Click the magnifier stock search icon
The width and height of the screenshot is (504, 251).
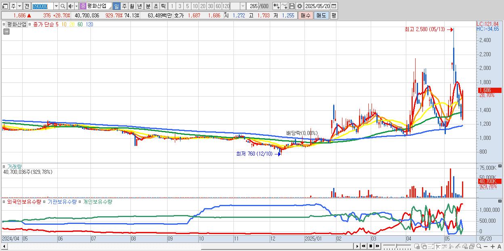pyautogui.click(x=63, y=6)
